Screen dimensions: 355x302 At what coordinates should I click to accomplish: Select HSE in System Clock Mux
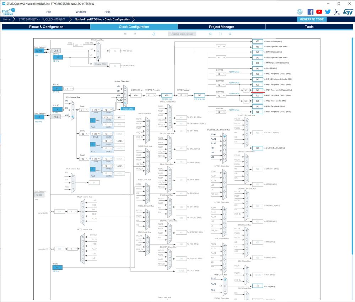coord(125,98)
